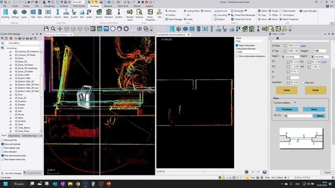The image size is (335, 188).
Task: Disable Show point symbols
Action: point(3,144)
